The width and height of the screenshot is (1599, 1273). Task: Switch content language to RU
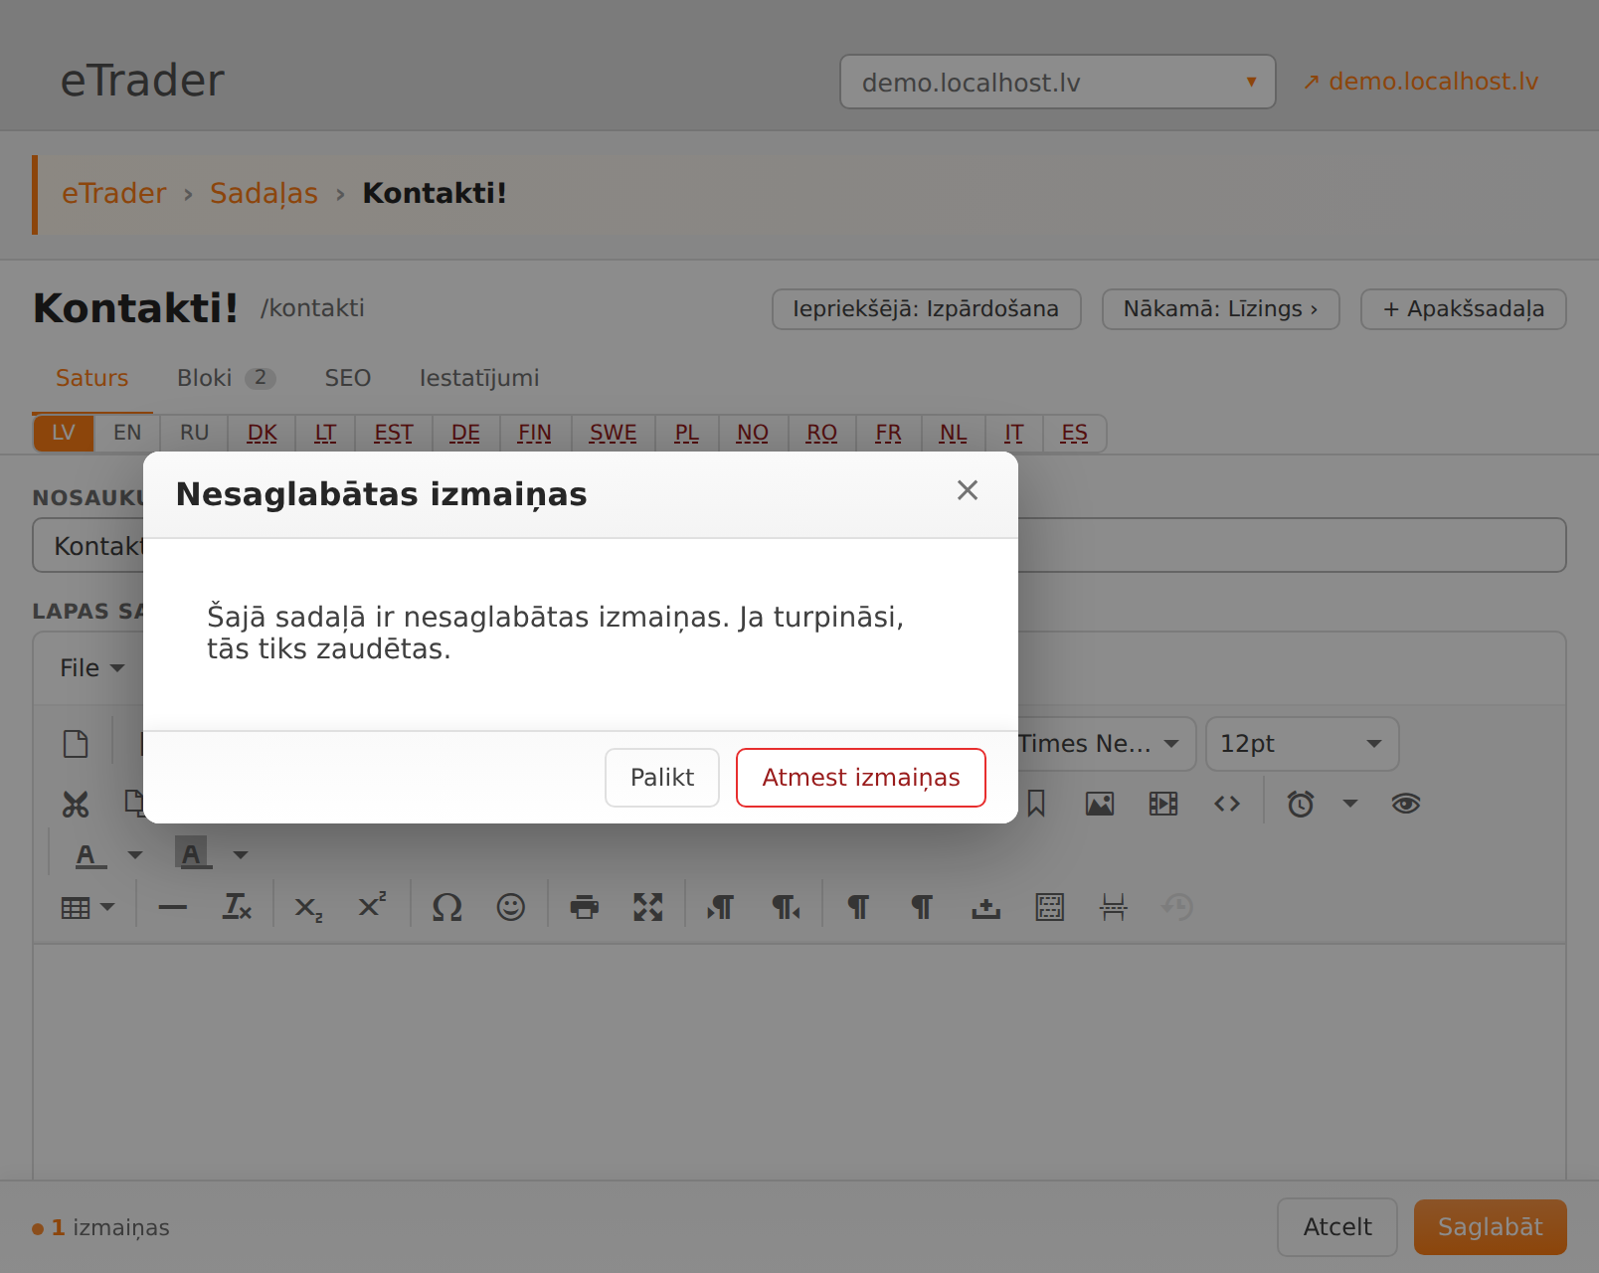pos(194,433)
